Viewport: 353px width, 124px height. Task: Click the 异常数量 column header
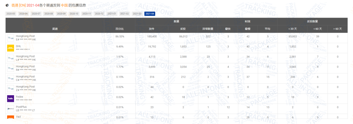point(208,29)
